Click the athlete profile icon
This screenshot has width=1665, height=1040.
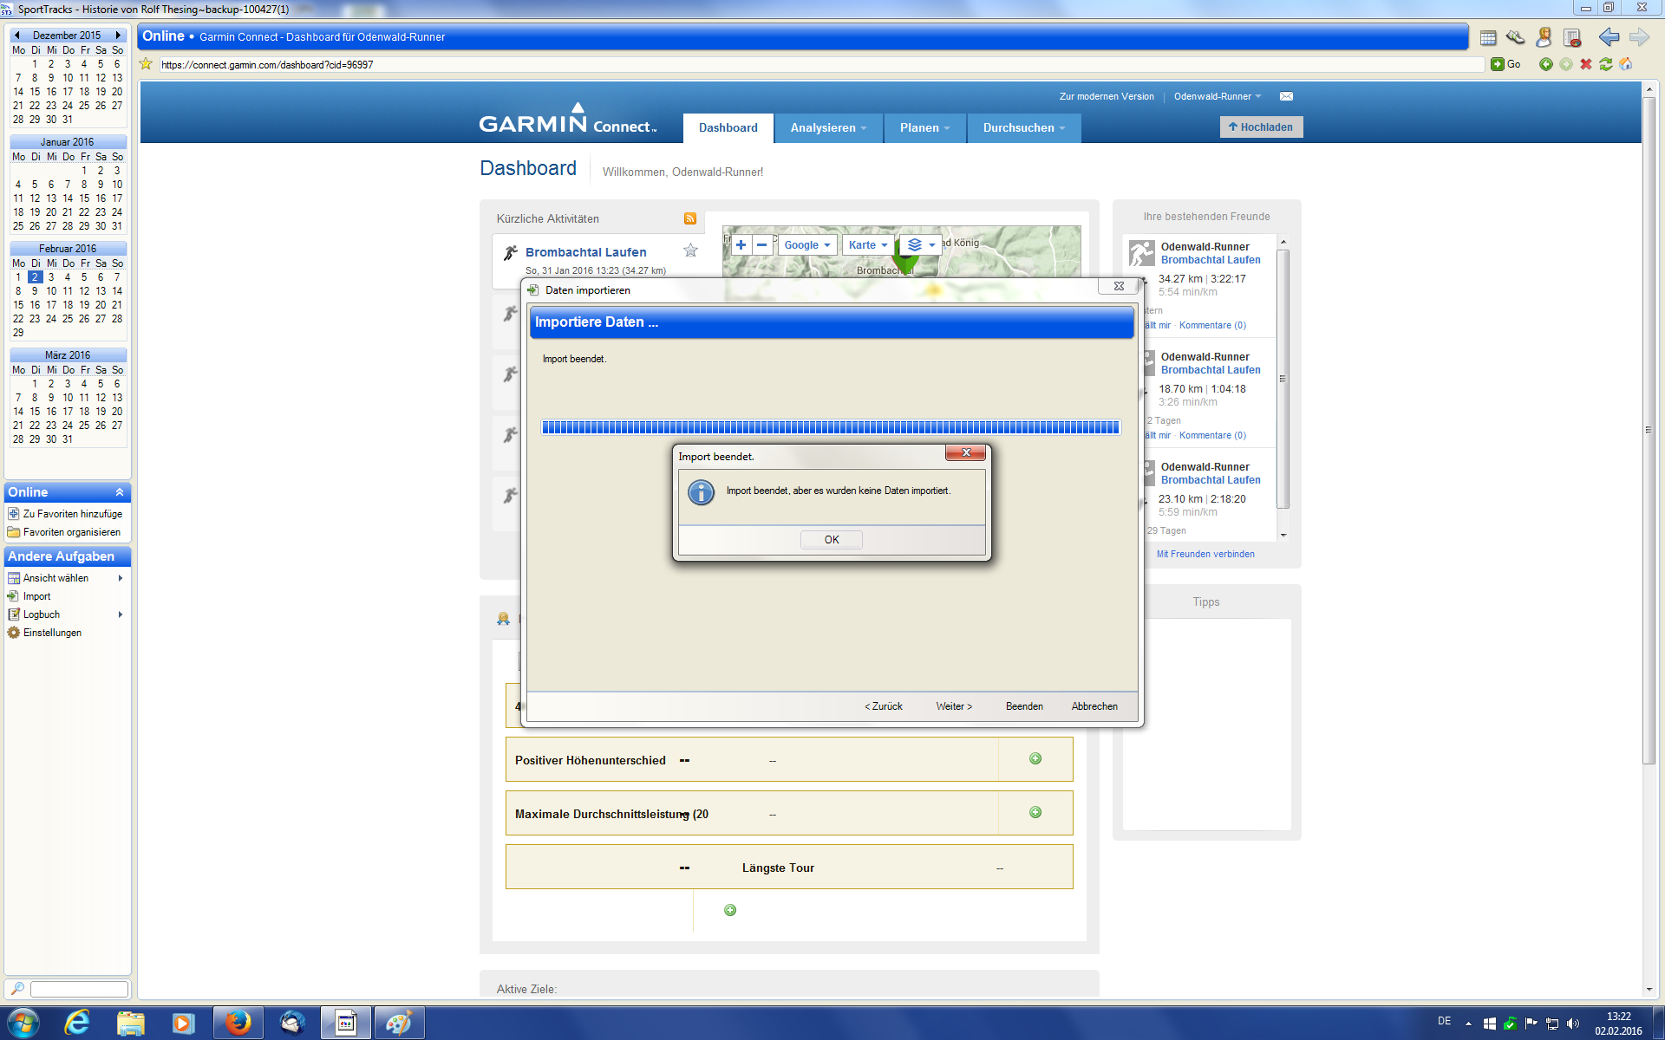click(x=1544, y=37)
